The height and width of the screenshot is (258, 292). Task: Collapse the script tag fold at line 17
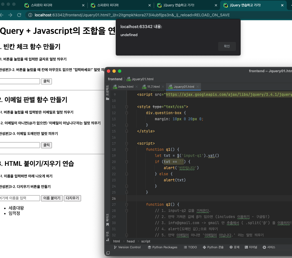click(127, 144)
